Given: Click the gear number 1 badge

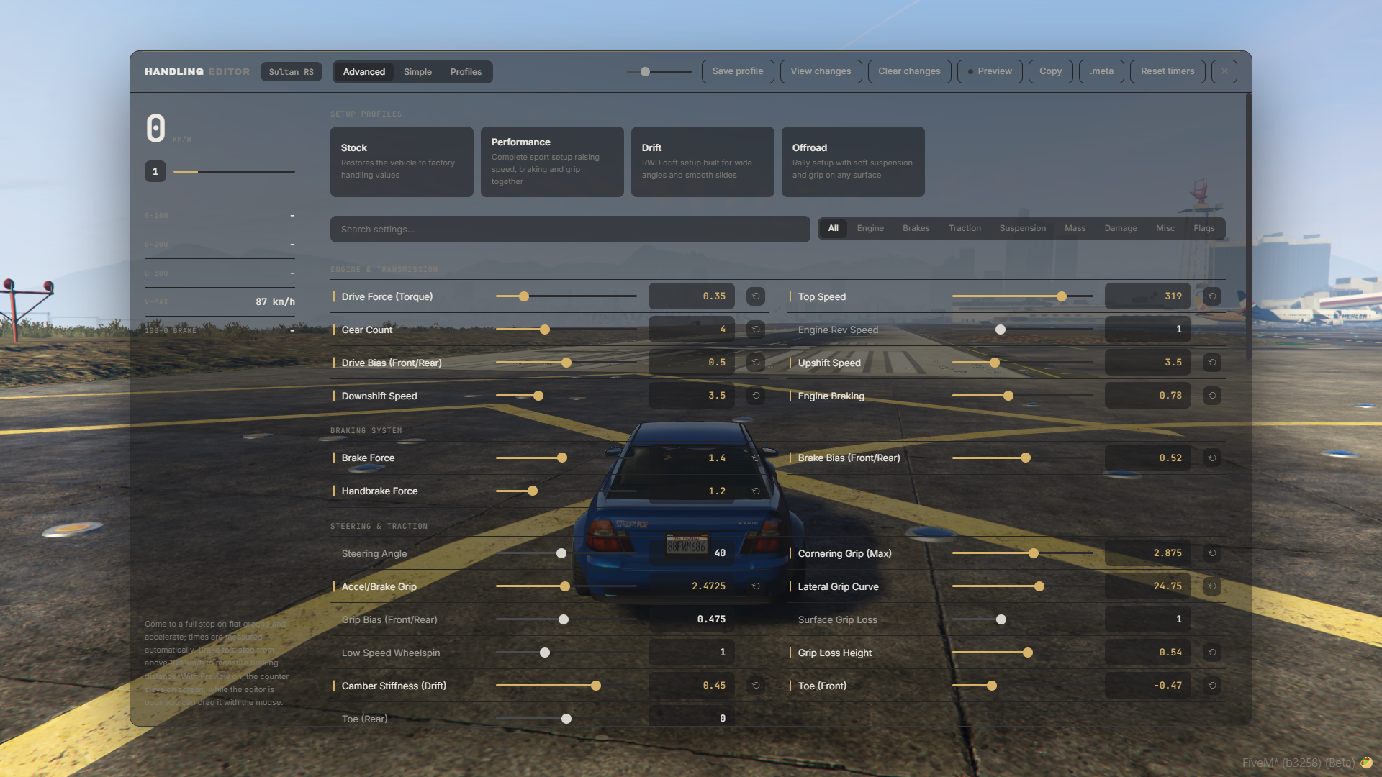Looking at the screenshot, I should click(x=155, y=171).
